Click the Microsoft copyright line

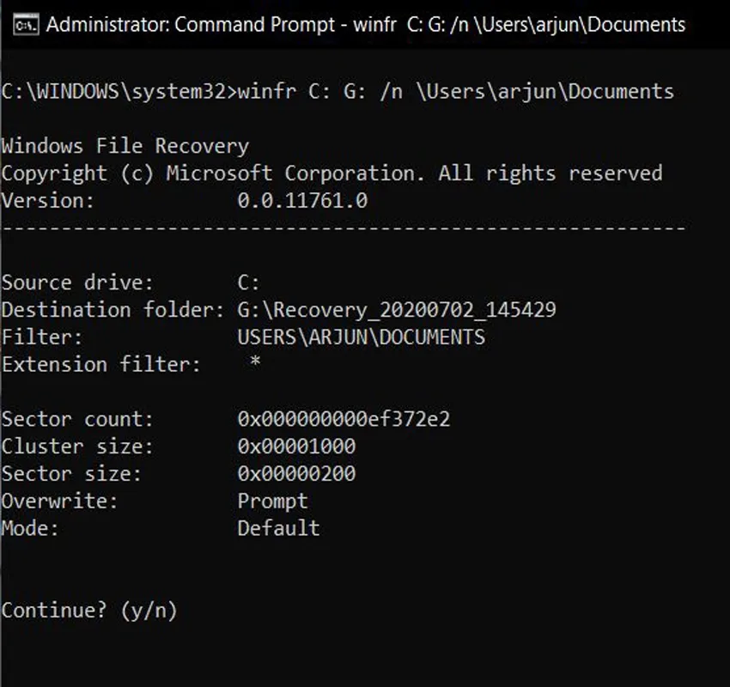coord(332,173)
